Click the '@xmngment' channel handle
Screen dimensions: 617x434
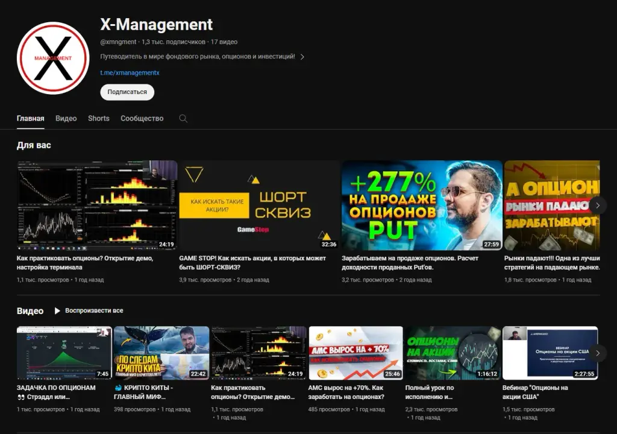click(x=118, y=42)
